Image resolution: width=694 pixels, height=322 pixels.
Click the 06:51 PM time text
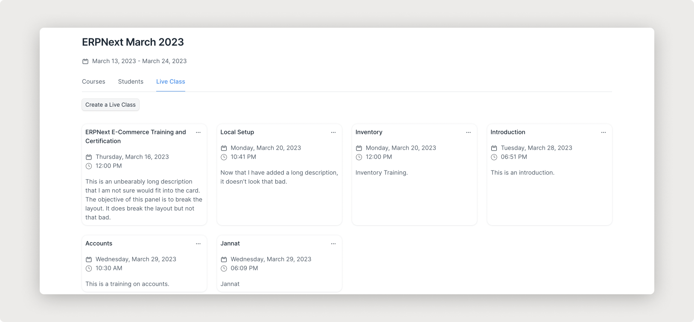514,157
